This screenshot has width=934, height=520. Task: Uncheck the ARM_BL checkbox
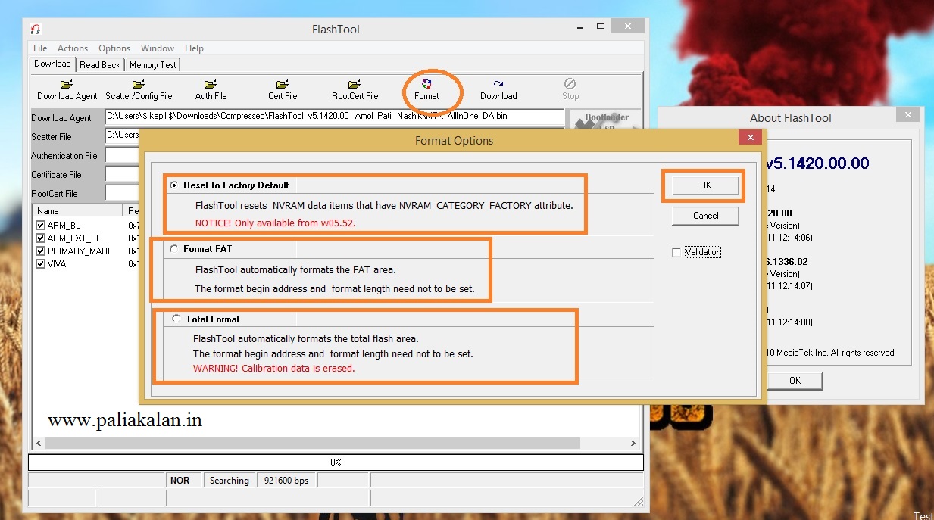click(x=41, y=226)
